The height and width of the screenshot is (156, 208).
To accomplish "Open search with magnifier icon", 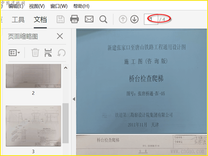I will tap(103, 19).
